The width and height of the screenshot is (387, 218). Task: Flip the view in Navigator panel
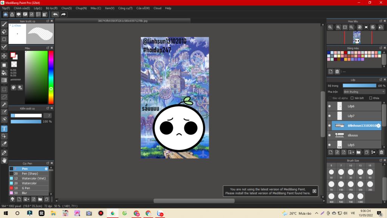tap(381, 27)
